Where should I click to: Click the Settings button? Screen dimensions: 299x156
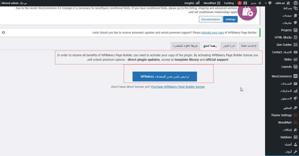230,19
